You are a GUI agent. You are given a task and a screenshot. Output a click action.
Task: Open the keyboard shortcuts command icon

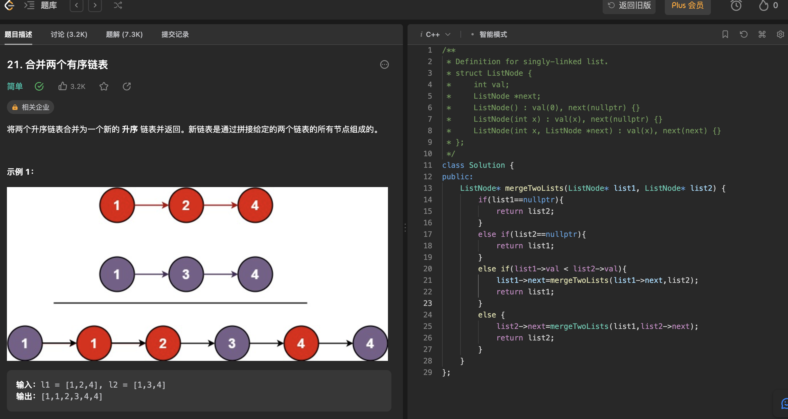[x=762, y=34]
